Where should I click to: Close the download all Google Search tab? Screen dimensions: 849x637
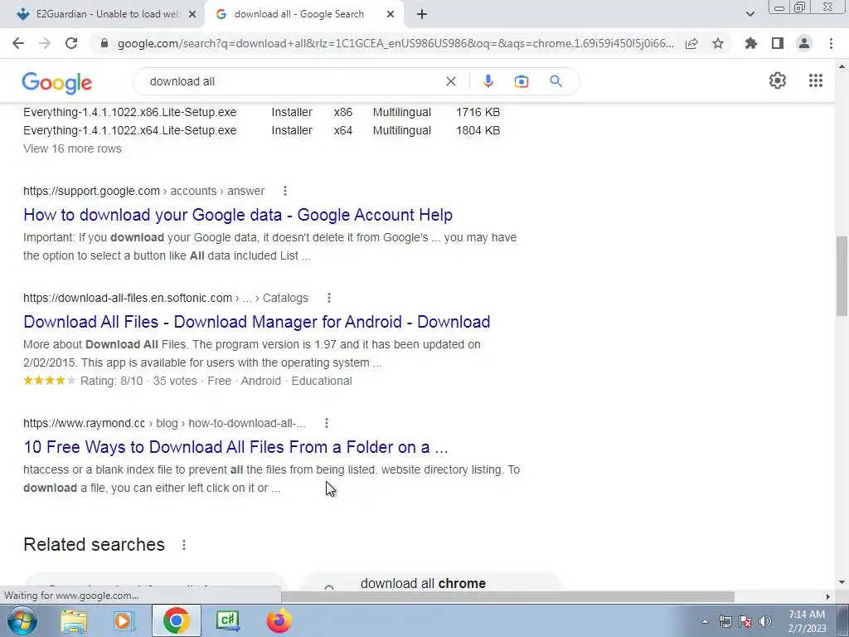tap(391, 15)
